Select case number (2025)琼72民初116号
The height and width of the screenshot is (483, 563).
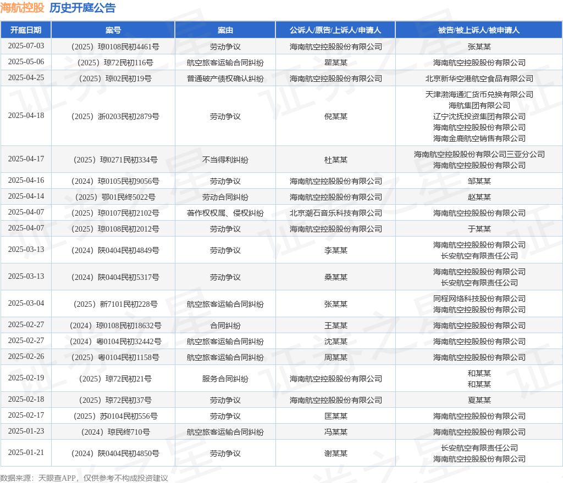113,63
